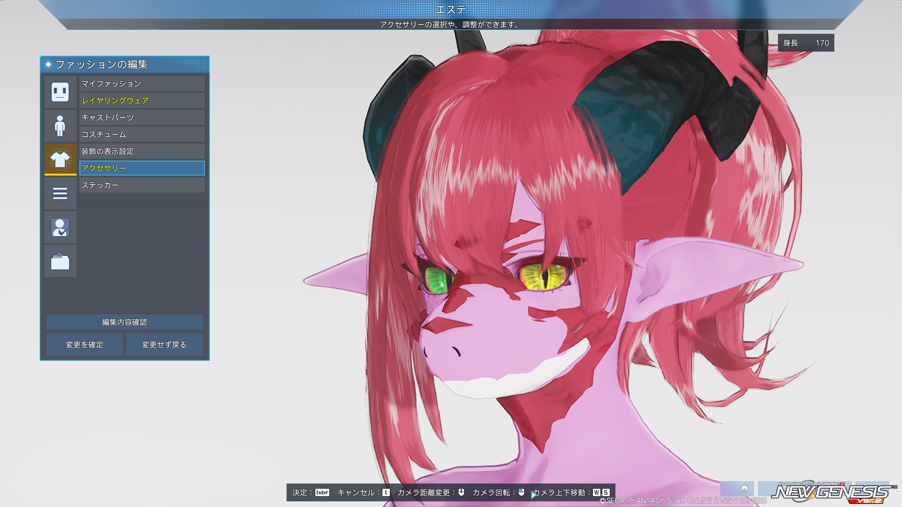Choose レイヤリングウェア menu entry
This screenshot has width=902, height=507.
(142, 100)
